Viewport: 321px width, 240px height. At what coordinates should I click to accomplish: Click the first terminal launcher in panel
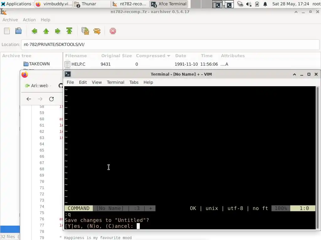click(x=217, y=4)
